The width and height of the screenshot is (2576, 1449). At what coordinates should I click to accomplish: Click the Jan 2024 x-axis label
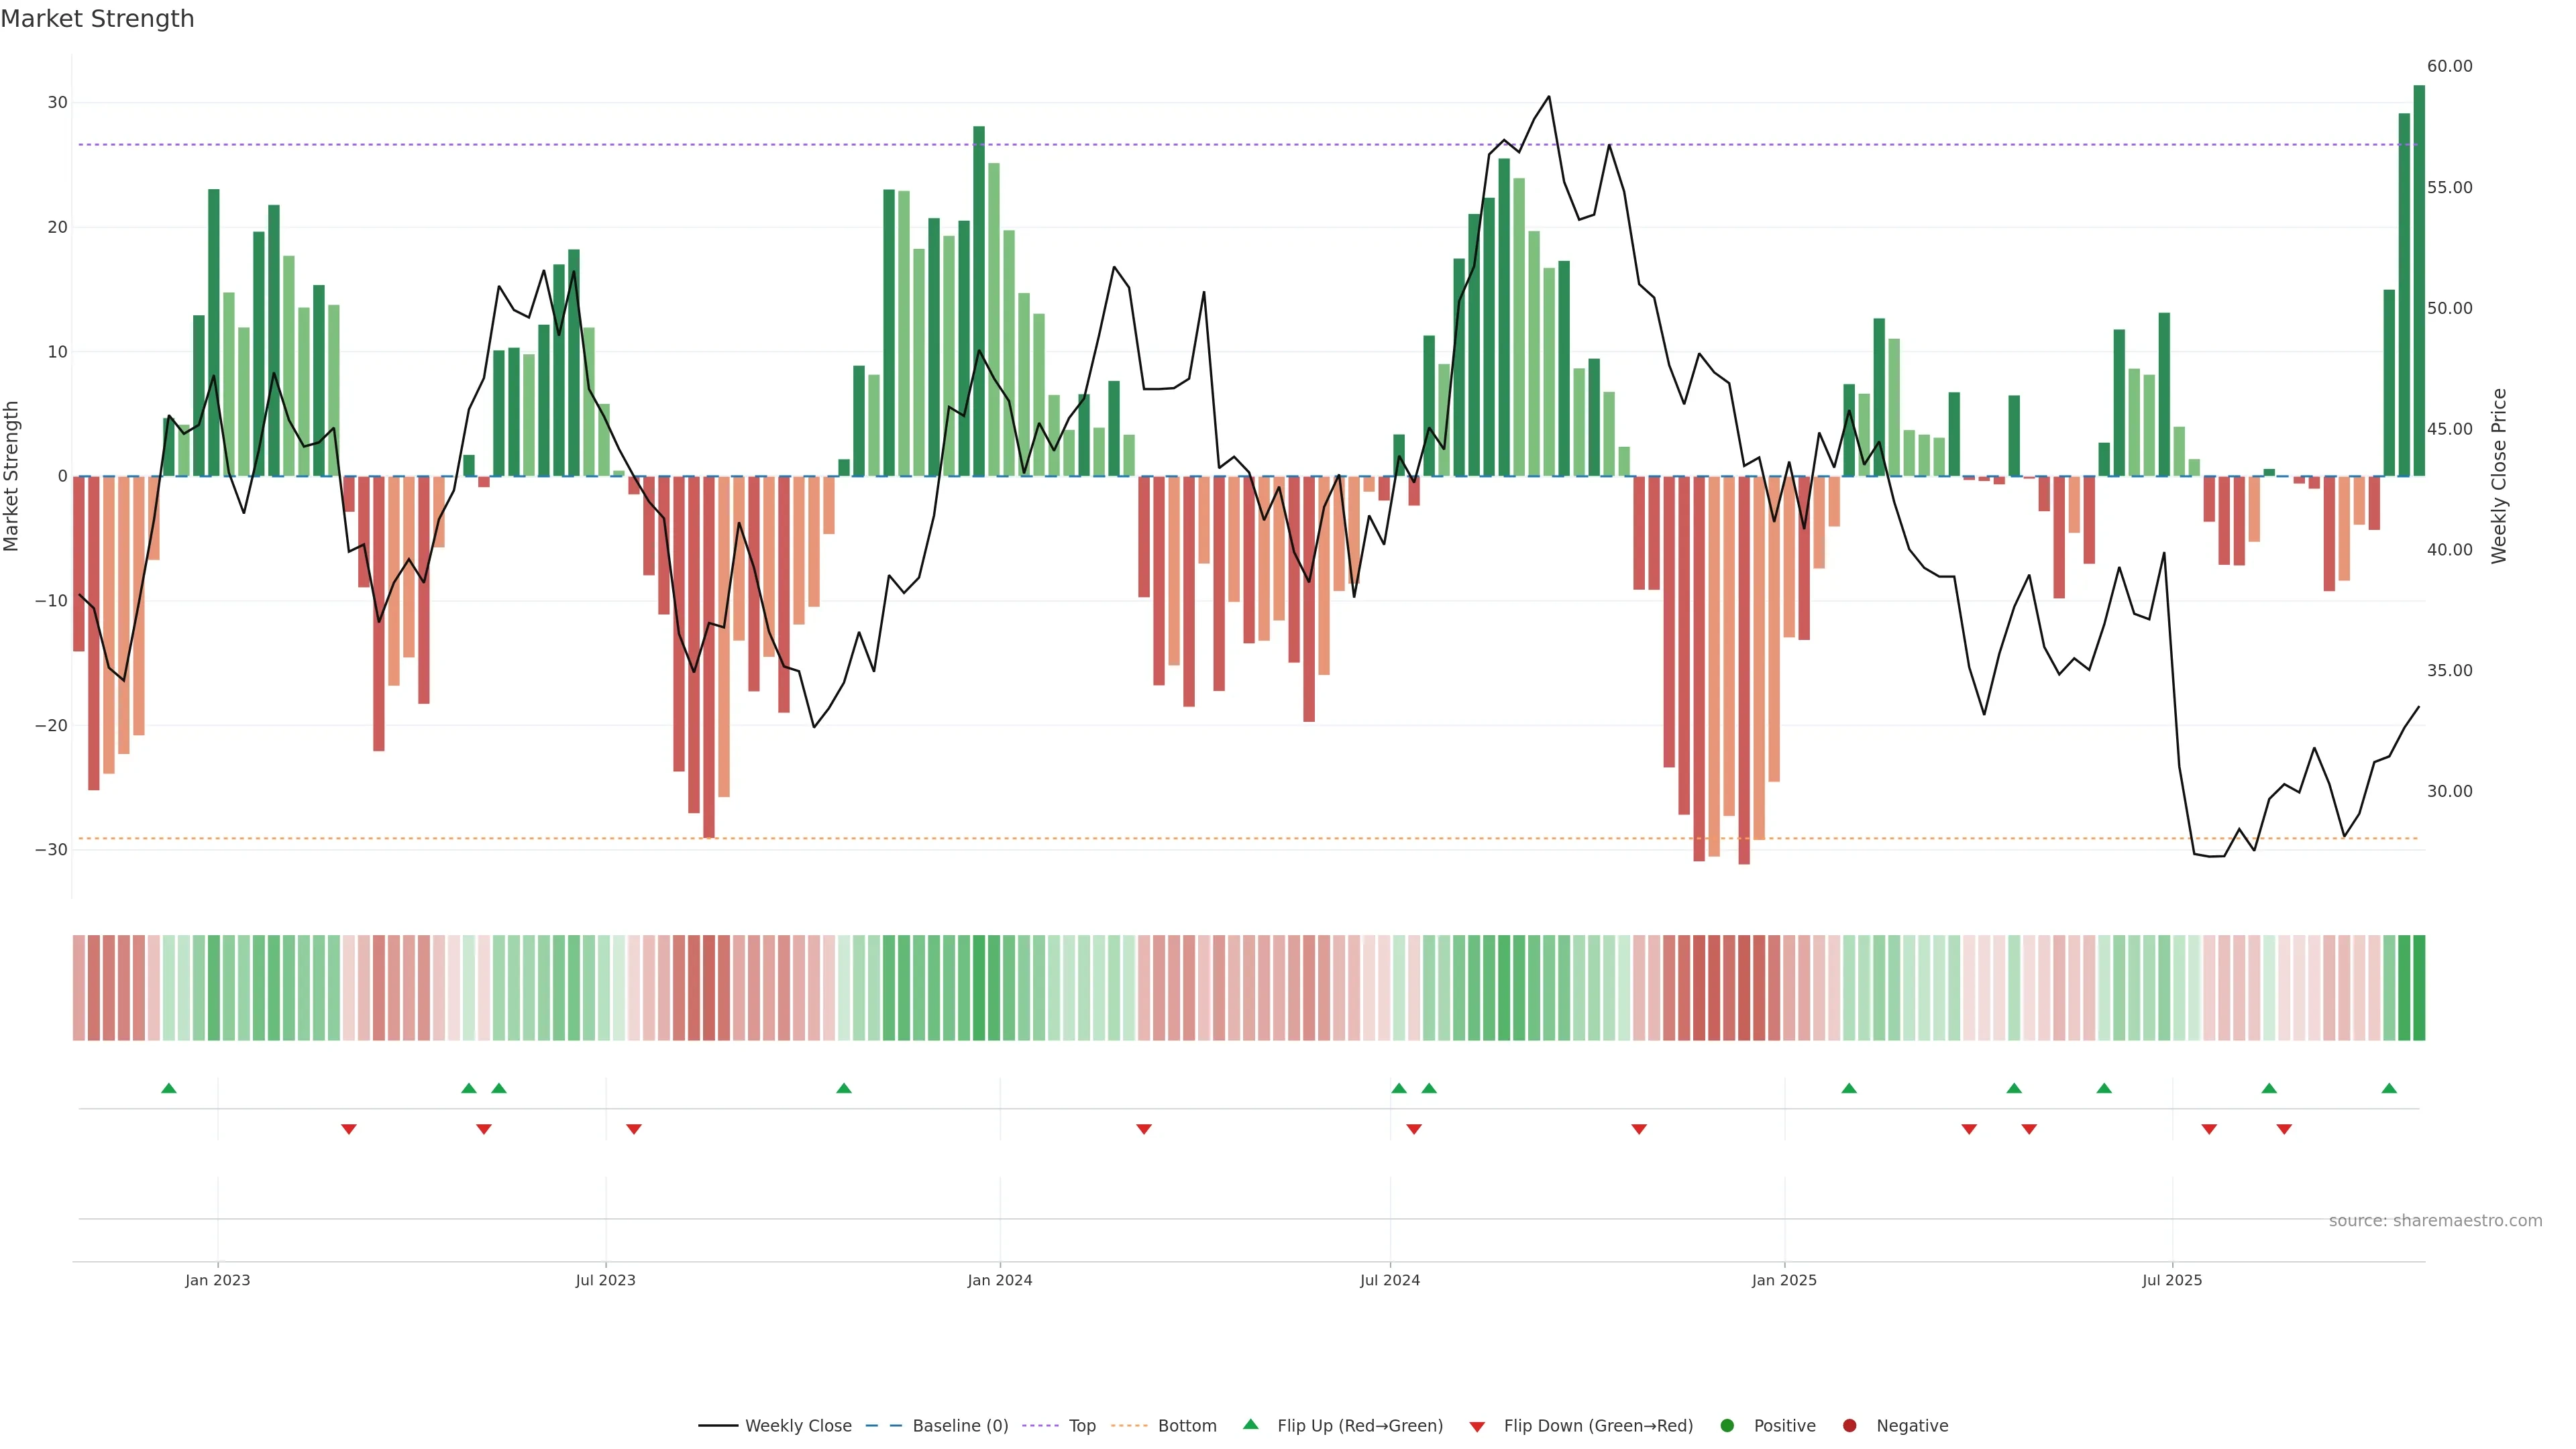click(x=999, y=1279)
